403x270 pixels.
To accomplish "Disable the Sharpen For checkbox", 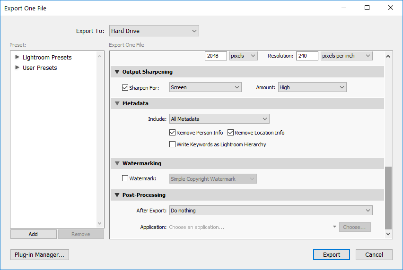I will 125,87.
